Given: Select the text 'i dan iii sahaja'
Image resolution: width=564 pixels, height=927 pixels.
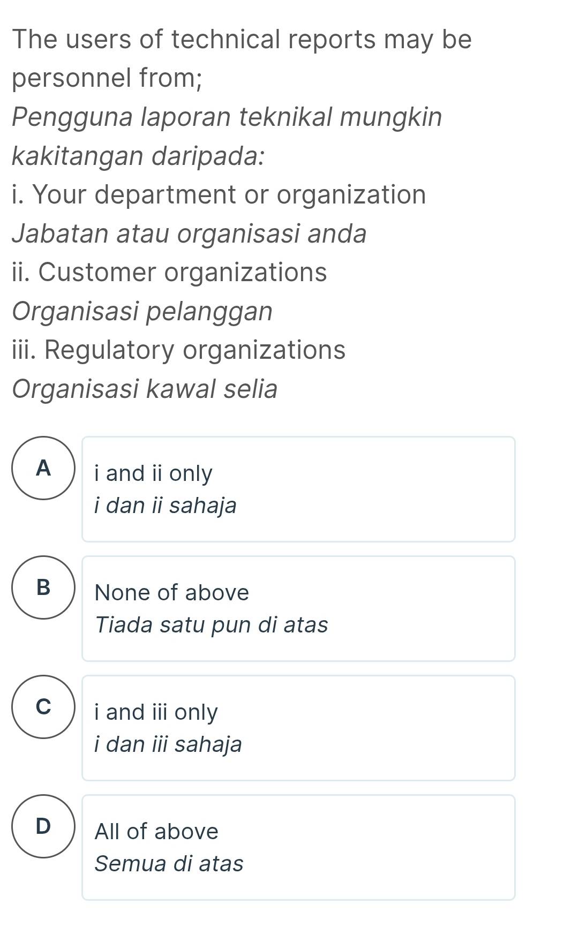Looking at the screenshot, I should point(168,744).
